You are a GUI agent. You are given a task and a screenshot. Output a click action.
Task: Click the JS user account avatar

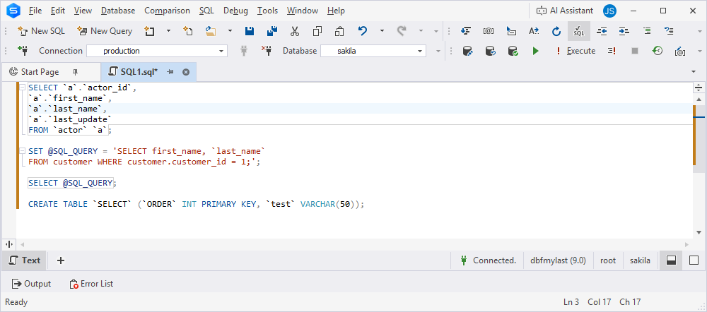(609, 11)
